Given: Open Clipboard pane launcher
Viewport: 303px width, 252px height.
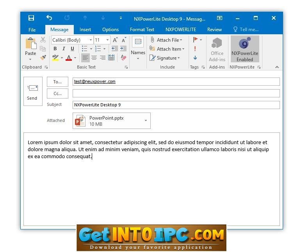Looking at the screenshot, I should pyautogui.click(x=46, y=67).
